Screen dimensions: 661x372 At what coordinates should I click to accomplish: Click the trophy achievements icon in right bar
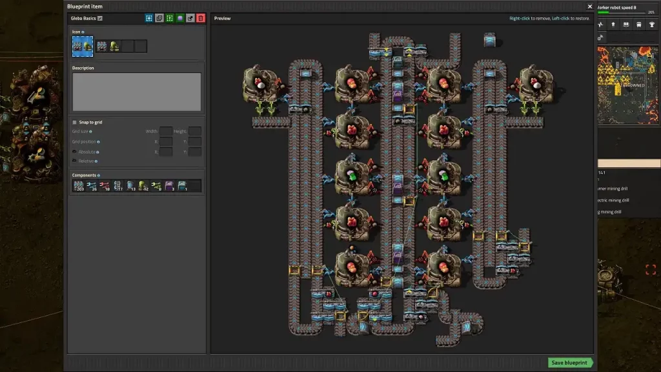pos(652,25)
